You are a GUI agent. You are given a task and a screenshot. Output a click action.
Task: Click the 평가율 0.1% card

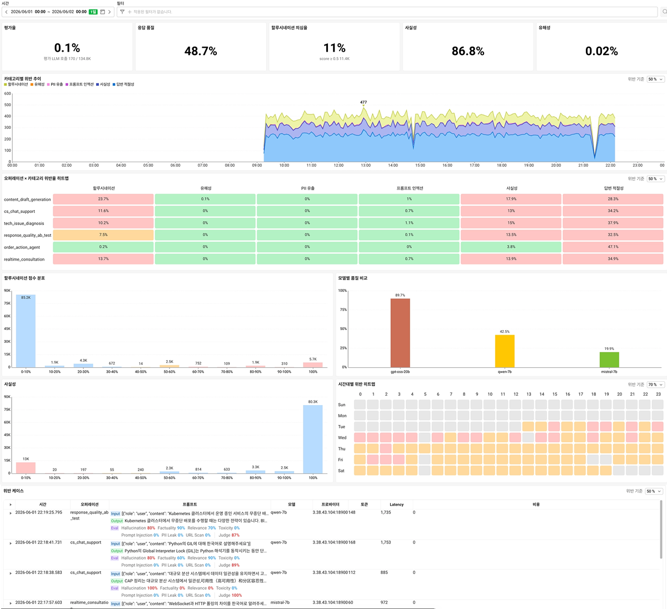67,47
